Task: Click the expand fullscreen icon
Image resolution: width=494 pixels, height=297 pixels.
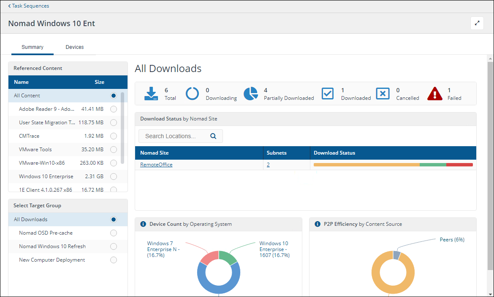Action: coord(477,24)
